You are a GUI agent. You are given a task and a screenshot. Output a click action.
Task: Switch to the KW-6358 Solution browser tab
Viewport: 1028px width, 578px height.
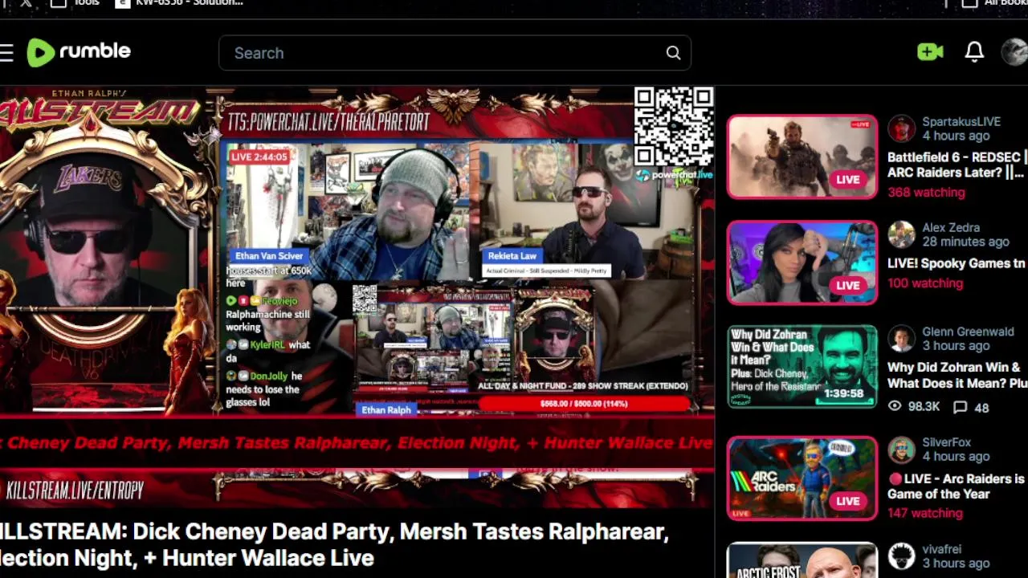pos(178,3)
